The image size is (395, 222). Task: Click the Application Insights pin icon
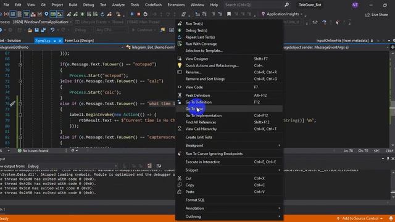264,14
